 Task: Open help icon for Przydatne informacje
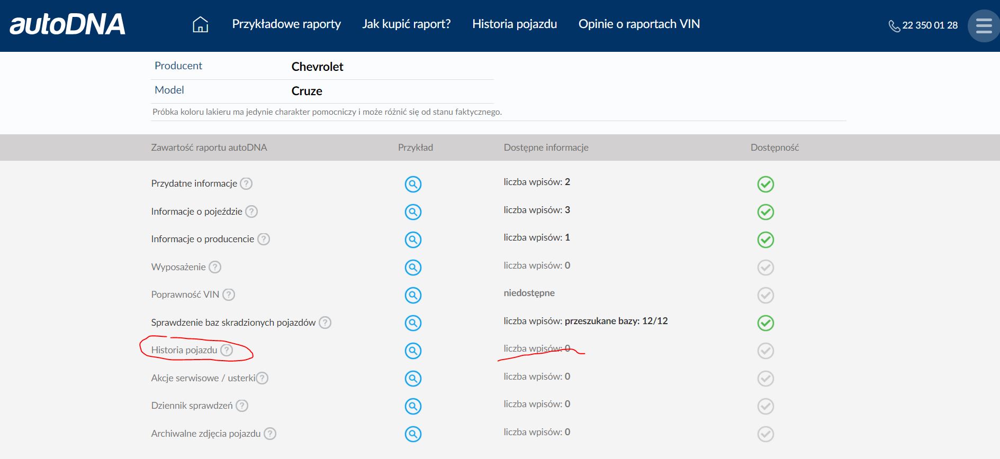246,183
